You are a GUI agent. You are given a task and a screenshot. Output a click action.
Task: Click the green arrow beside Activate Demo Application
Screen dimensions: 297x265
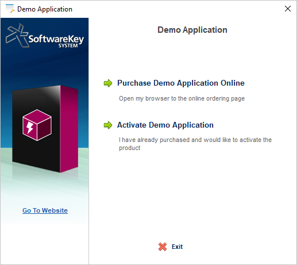(x=108, y=125)
